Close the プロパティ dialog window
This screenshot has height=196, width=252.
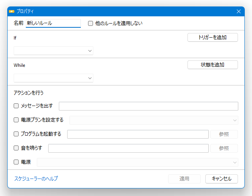coord(239,11)
